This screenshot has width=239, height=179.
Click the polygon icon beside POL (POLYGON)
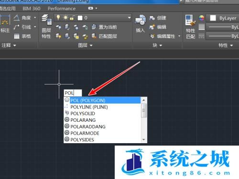pyautogui.click(x=67, y=100)
